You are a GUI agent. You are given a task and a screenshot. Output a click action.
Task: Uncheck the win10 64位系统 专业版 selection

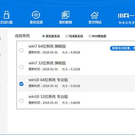[21, 84]
